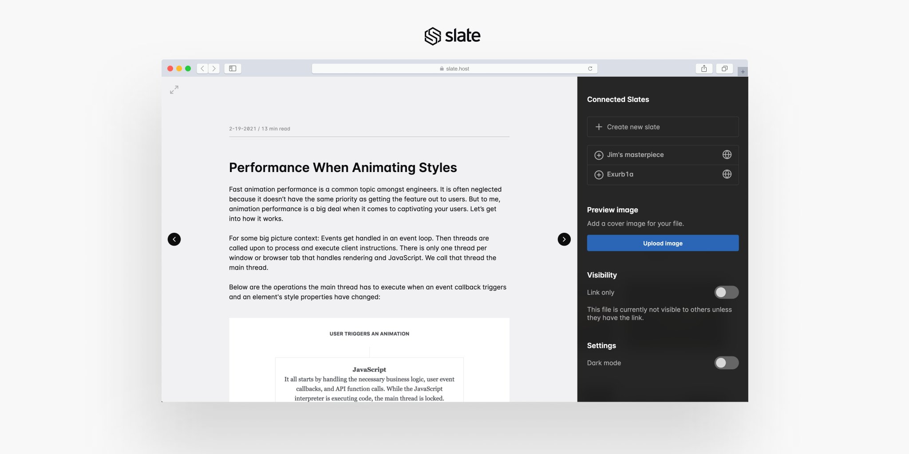Open a new tab with plus
The width and height of the screenshot is (909, 454).
click(743, 71)
